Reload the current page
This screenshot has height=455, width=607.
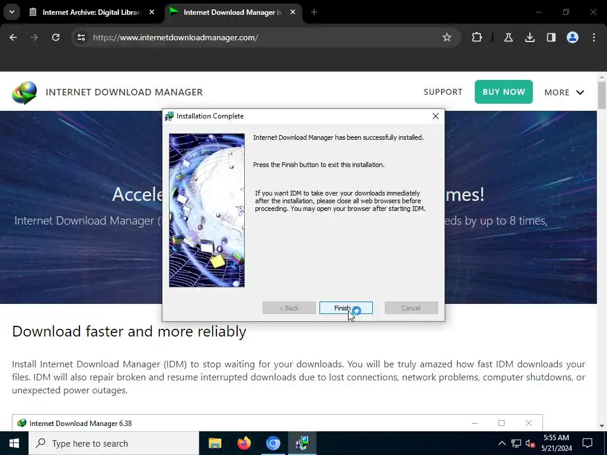(56, 37)
